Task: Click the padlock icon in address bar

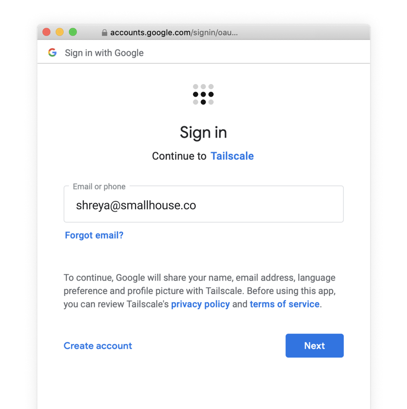Action: pyautogui.click(x=104, y=33)
